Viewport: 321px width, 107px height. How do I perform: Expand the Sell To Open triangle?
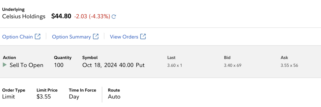click(x=5, y=65)
